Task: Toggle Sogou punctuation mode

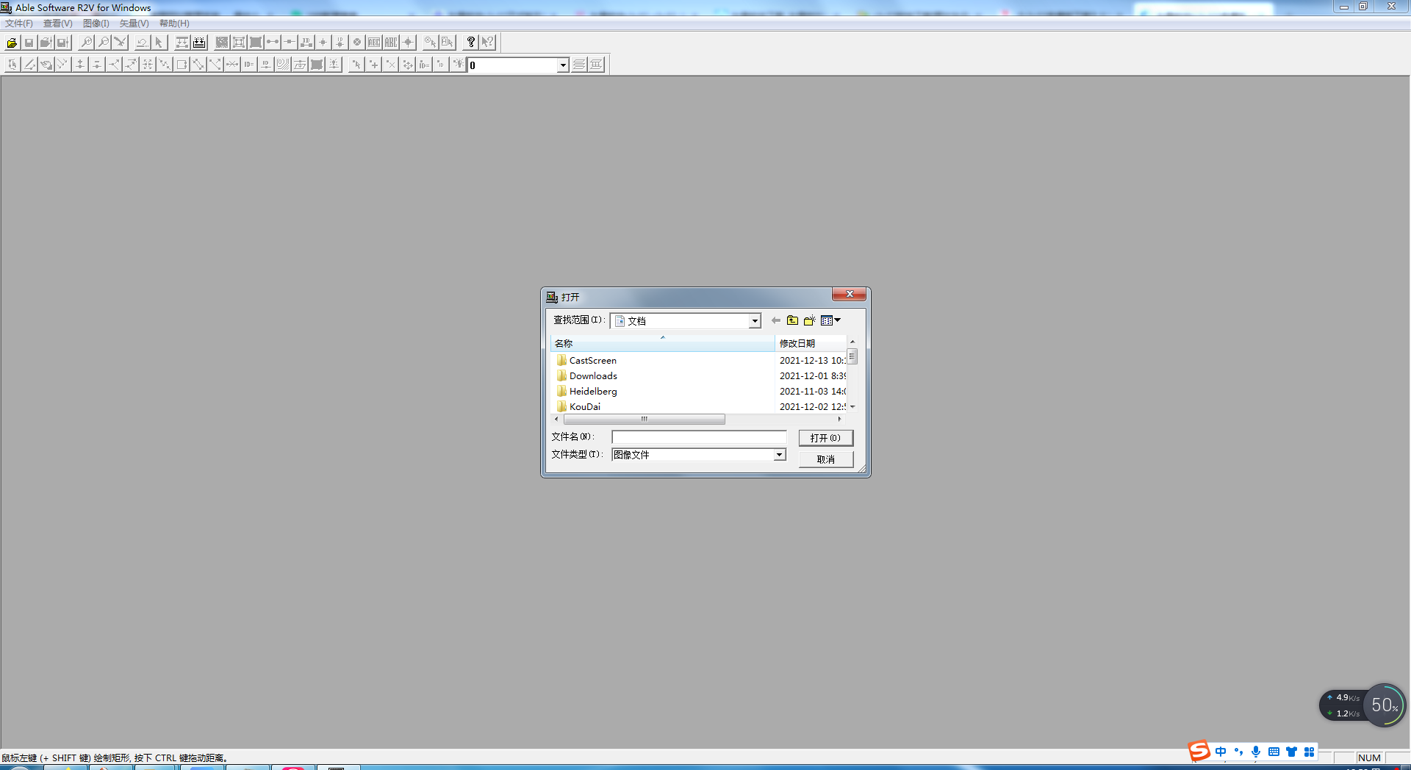Action: pyautogui.click(x=1238, y=752)
